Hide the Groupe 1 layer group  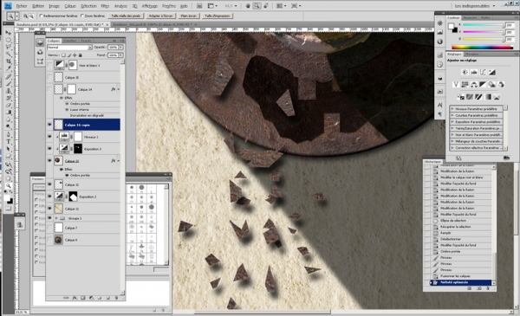click(49, 218)
